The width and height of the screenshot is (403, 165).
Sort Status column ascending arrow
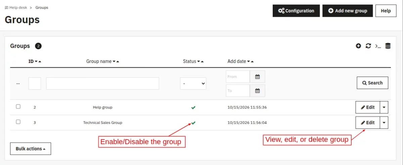[x=203, y=62]
